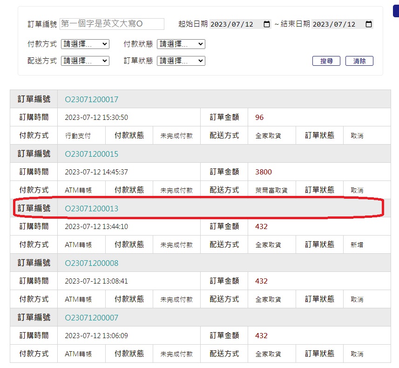Open order O23071200015 link
The height and width of the screenshot is (368, 399).
(92, 154)
